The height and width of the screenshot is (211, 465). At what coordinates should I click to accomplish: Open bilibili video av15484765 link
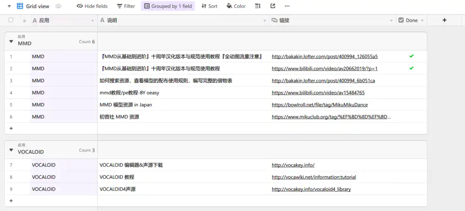318,93
